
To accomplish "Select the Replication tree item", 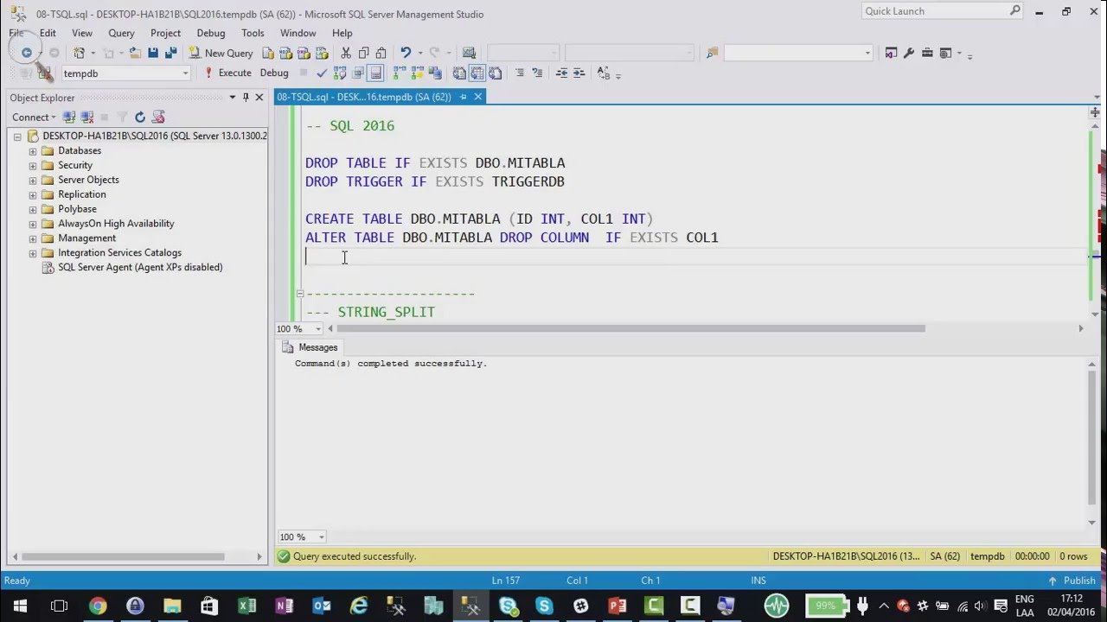I will point(81,194).
